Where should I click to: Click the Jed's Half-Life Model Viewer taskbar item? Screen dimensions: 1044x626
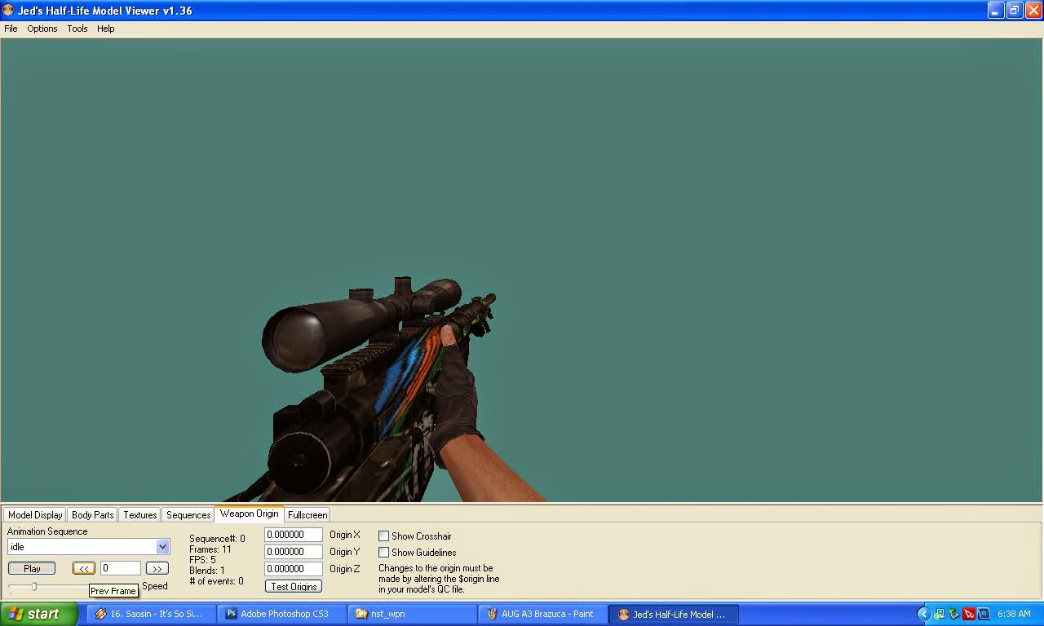coord(674,615)
